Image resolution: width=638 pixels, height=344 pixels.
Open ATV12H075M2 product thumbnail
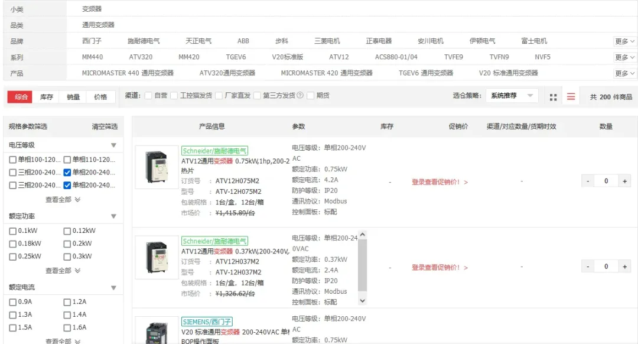click(157, 167)
